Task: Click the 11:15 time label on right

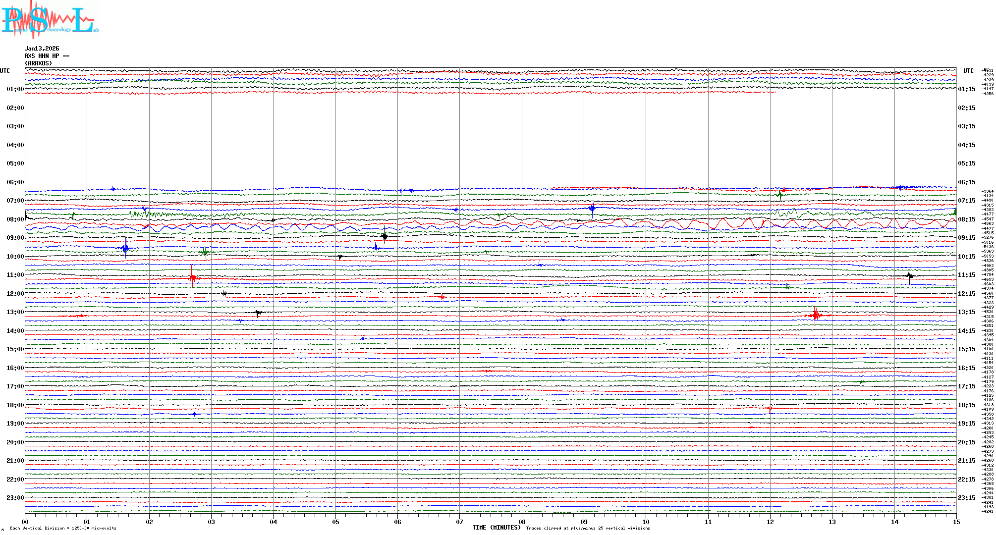Action: click(966, 275)
